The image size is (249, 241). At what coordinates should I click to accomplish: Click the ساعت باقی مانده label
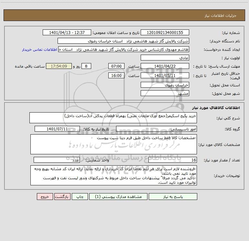[x=30, y=66]
